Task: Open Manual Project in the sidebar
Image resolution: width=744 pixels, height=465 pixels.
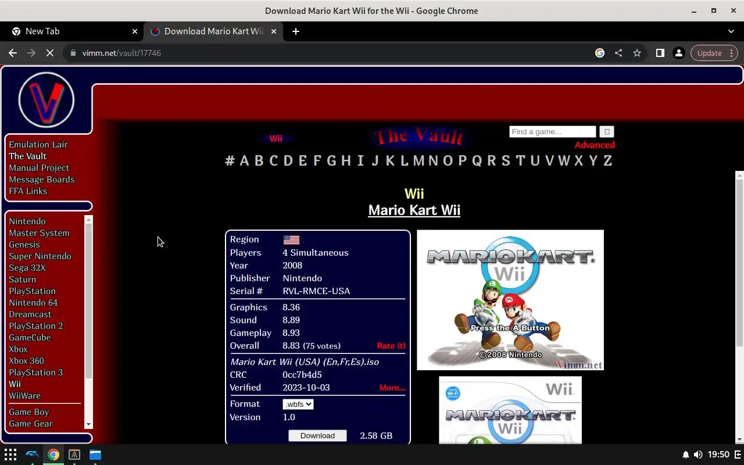Action: point(39,168)
